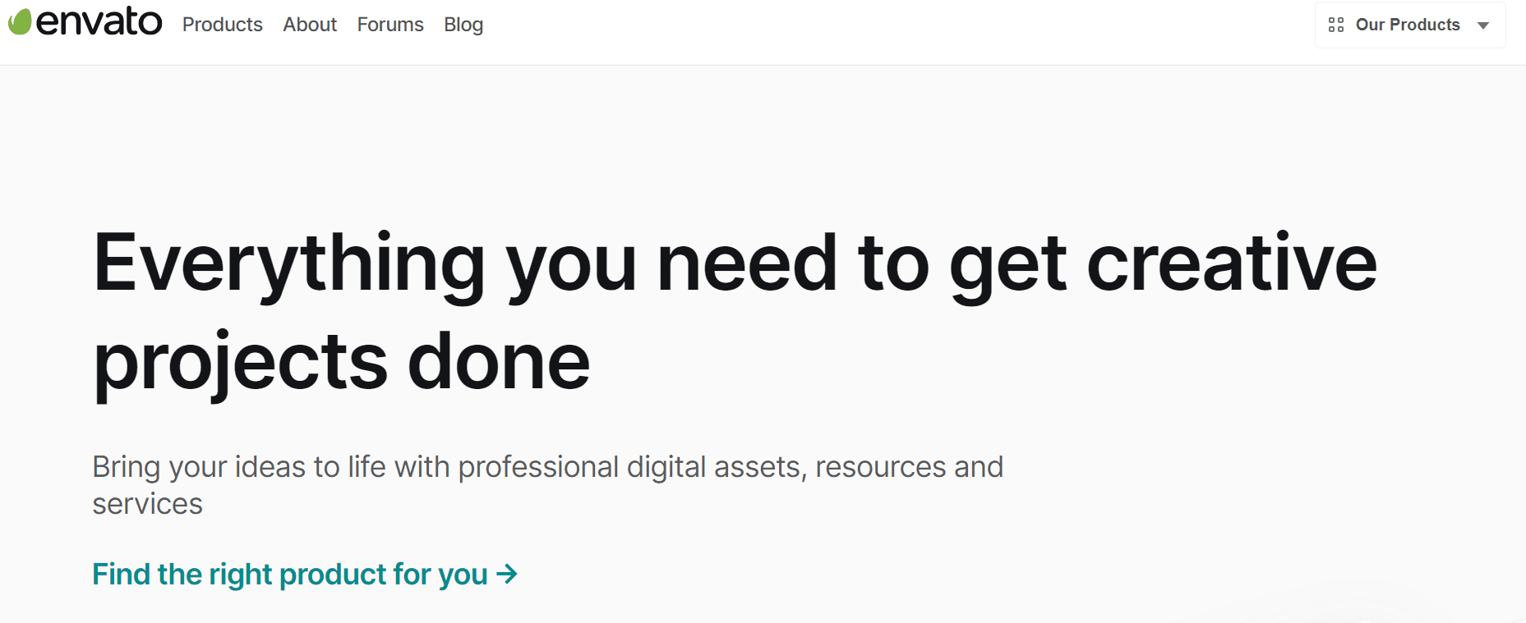Click the word need in the headline
This screenshot has width=1526, height=623.
747,264
